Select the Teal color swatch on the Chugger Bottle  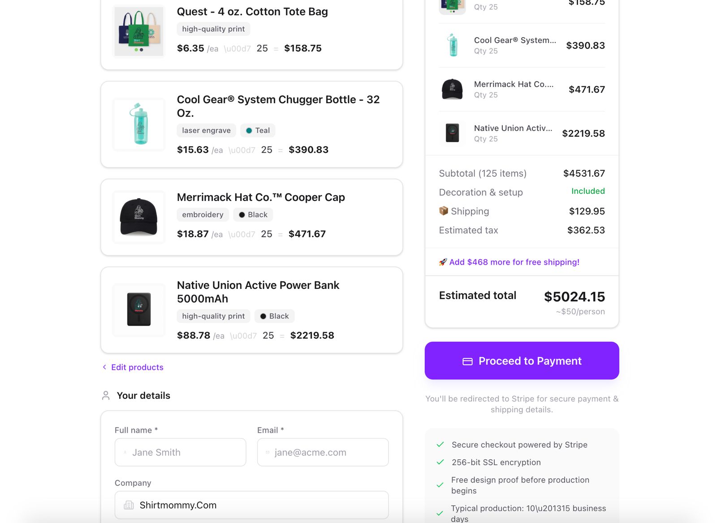249,131
